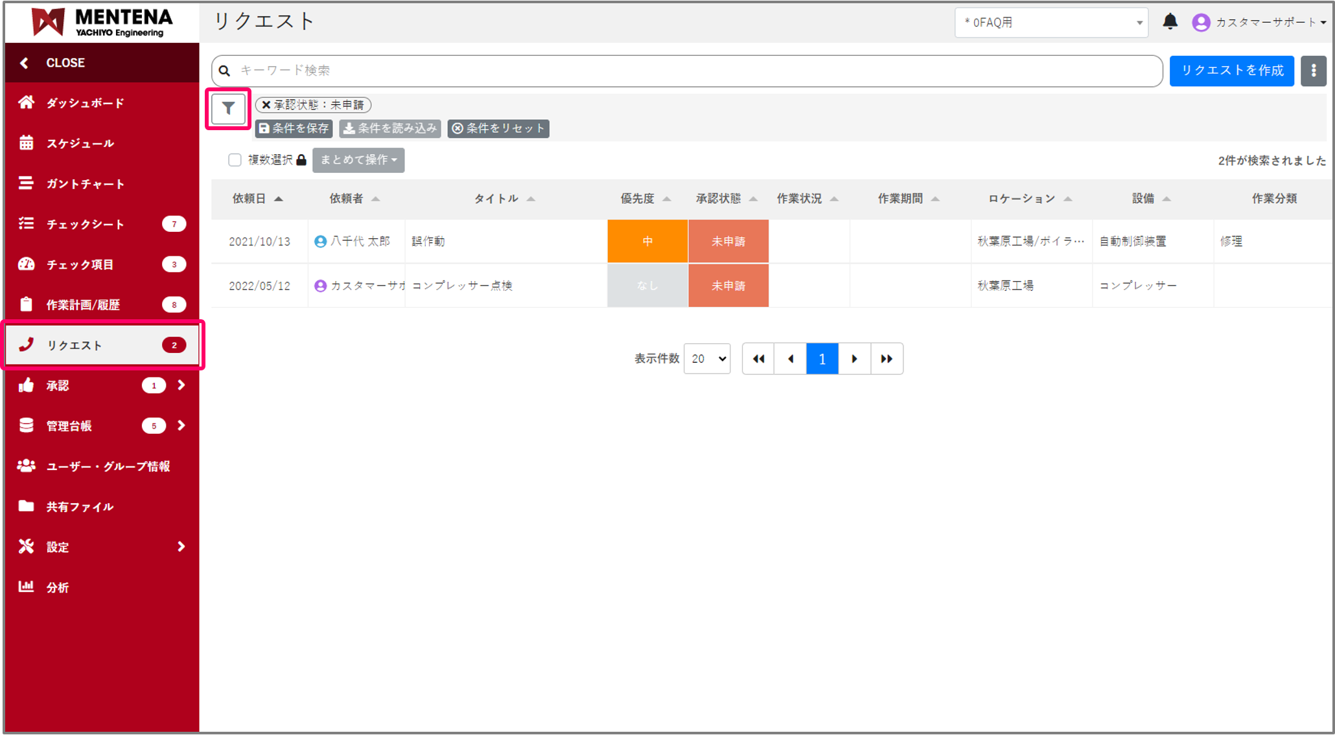
Task: Remove the 承認状態:未申請 filter chip
Action: point(266,105)
